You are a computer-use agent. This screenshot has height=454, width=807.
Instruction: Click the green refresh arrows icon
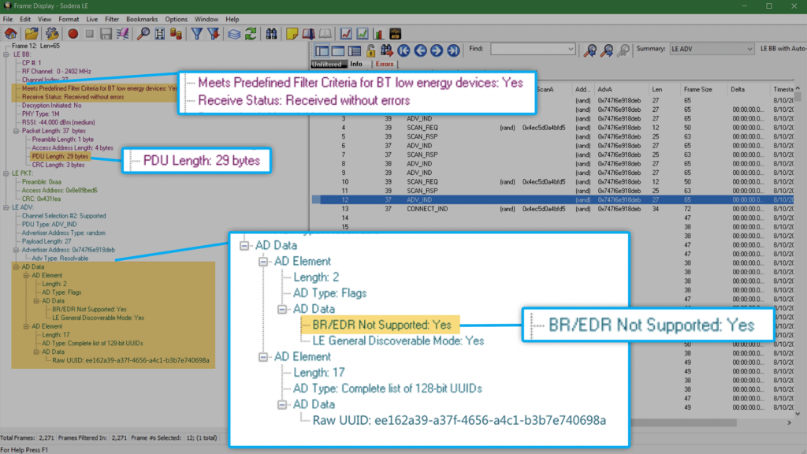(x=251, y=34)
